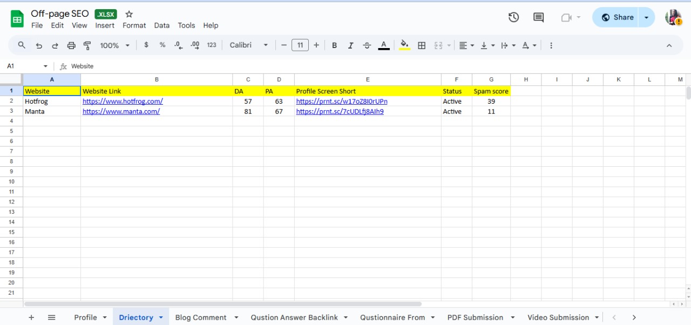Increase decimal places
Viewport: 691px width, 325px height.
click(x=195, y=45)
